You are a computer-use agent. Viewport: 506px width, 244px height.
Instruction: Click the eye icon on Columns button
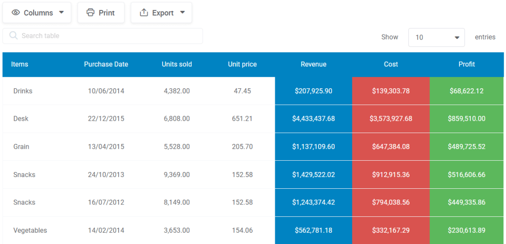coord(15,12)
